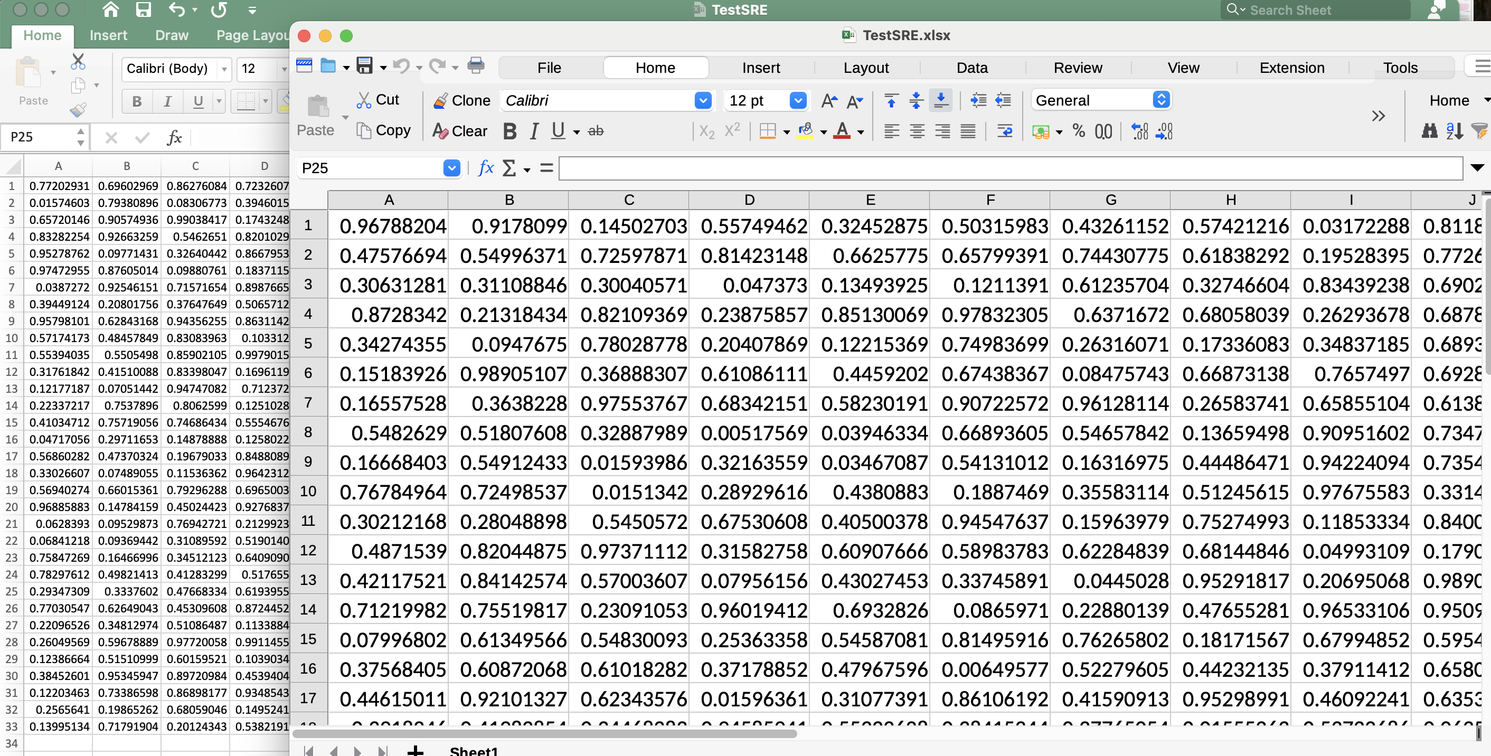Viewport: 1491px width, 756px height.
Task: Expand the 12 pt font size dropdown
Action: [x=798, y=101]
